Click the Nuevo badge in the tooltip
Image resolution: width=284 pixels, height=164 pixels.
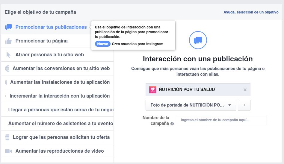click(x=102, y=44)
